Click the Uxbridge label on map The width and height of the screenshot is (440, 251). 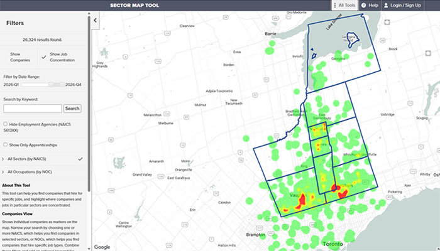pyautogui.click(x=388, y=114)
